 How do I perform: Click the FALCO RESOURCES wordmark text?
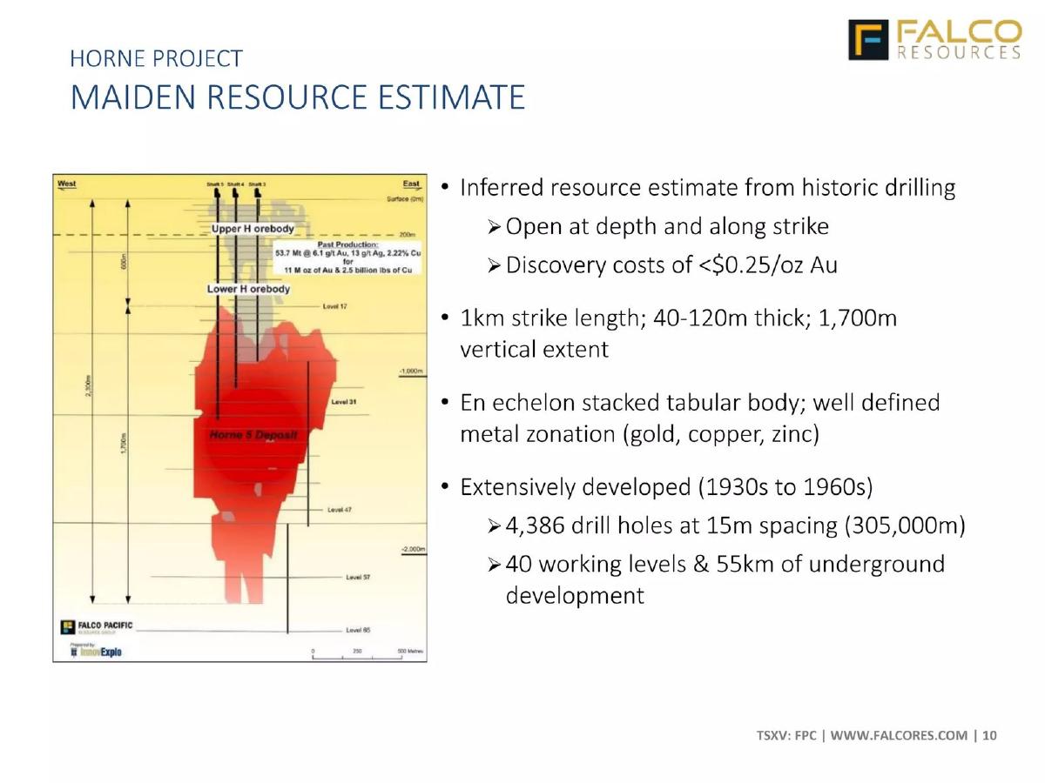[958, 40]
